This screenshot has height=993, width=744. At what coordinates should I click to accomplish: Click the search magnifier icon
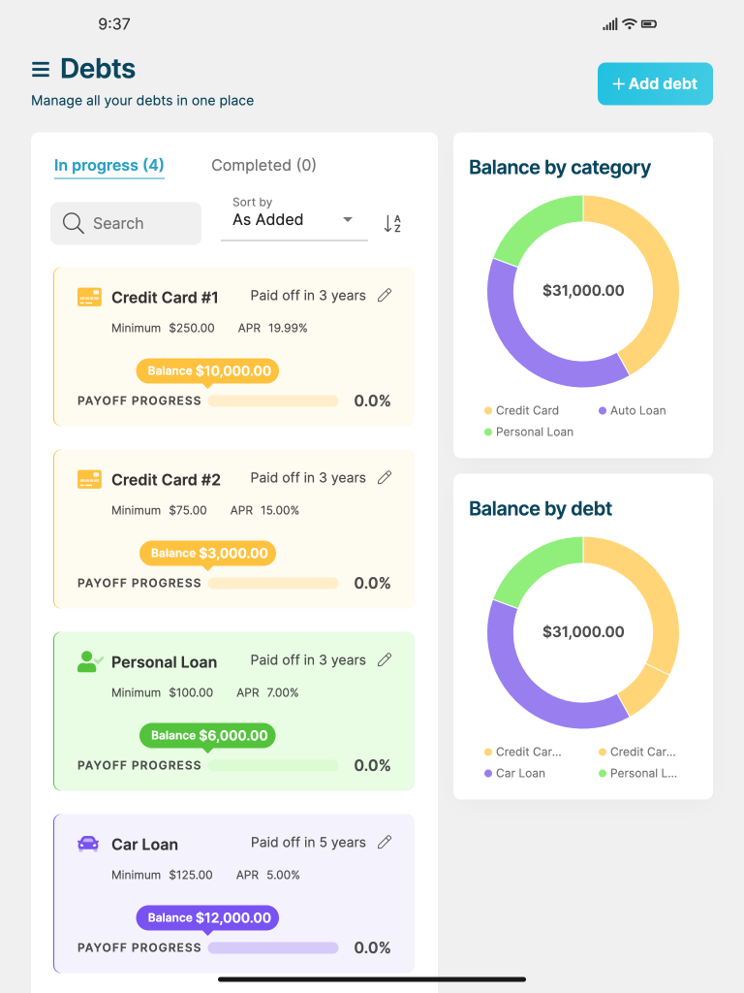73,223
